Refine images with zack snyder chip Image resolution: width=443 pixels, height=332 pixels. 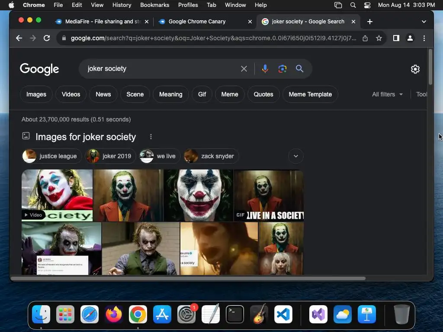click(211, 156)
